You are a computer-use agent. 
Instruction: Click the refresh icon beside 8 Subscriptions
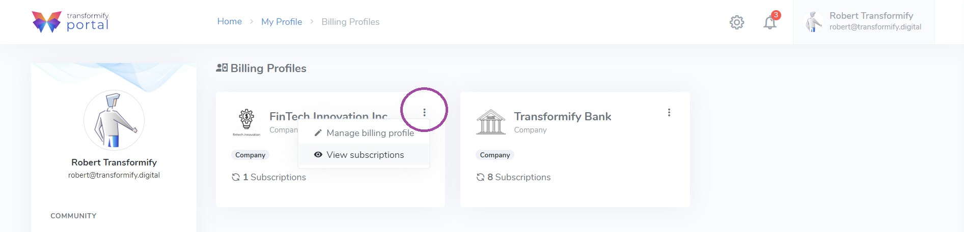(x=480, y=177)
